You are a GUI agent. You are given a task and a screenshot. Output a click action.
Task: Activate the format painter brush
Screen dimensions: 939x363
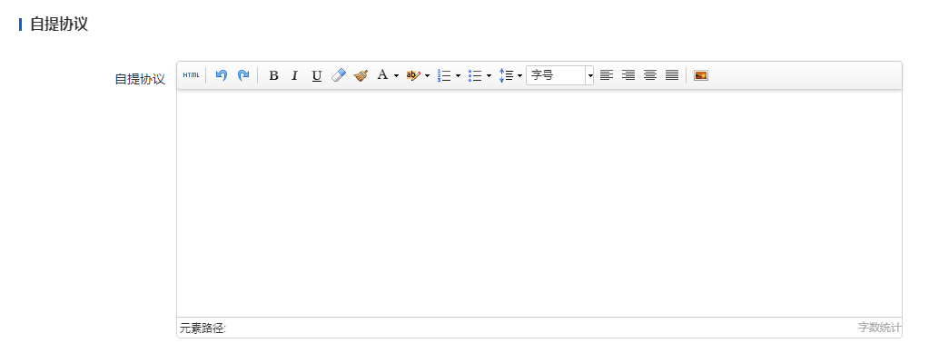[361, 75]
